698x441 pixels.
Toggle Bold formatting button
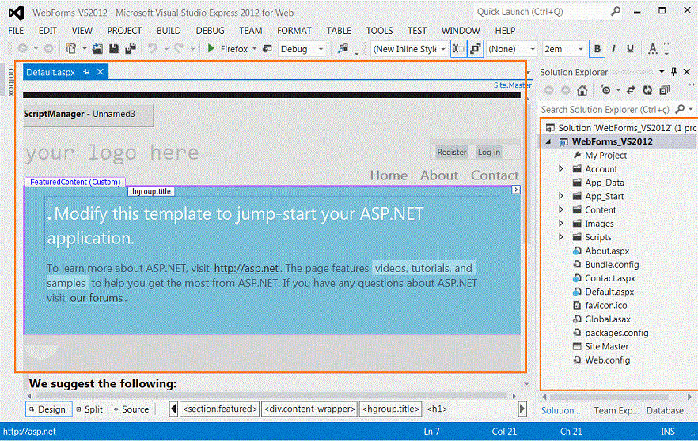(x=597, y=49)
